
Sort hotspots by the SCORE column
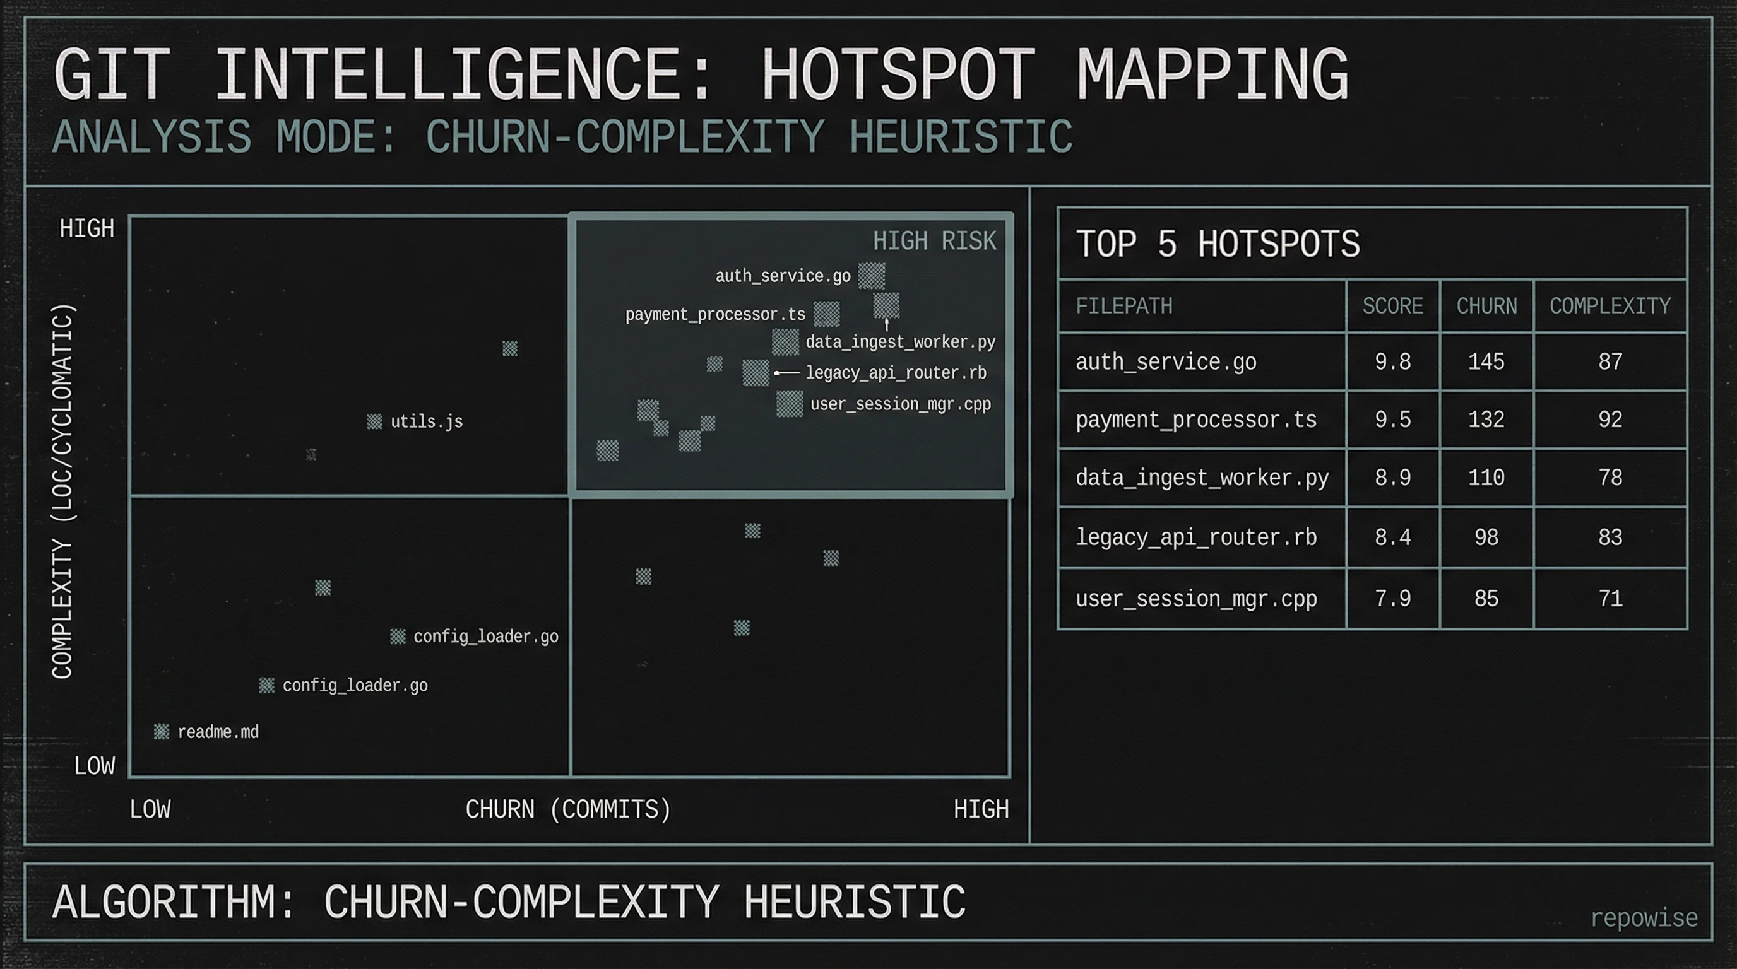(x=1392, y=305)
